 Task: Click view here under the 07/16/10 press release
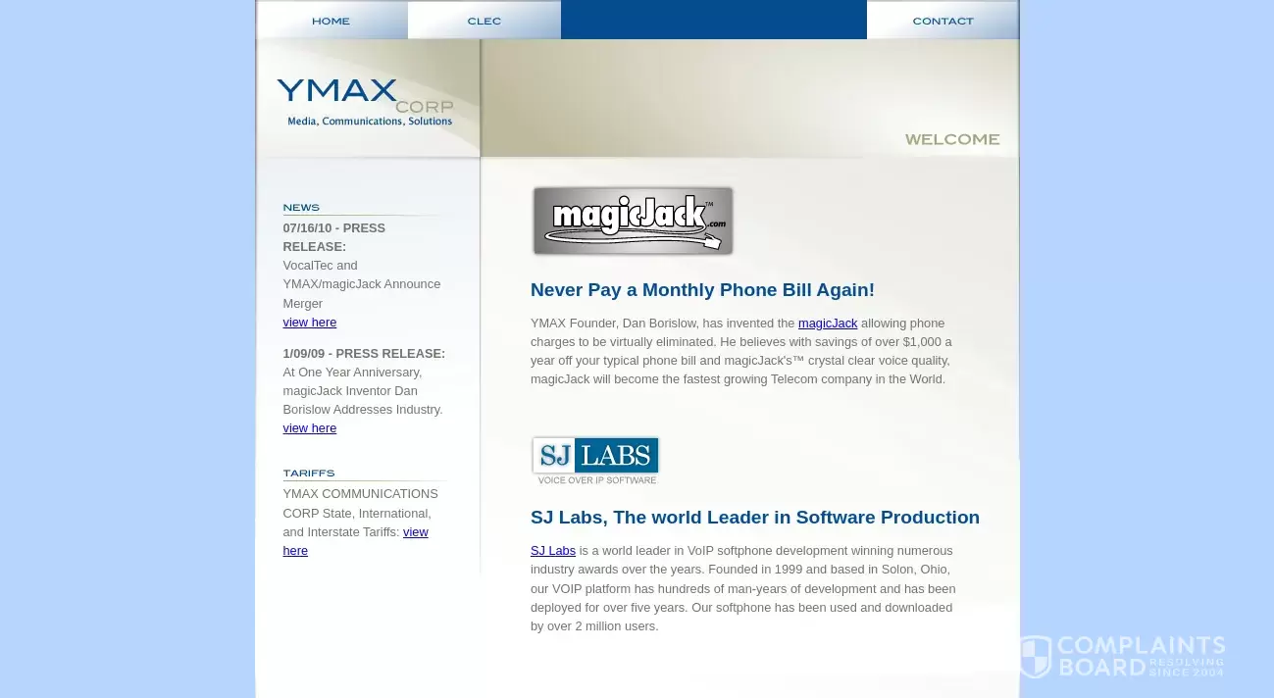click(309, 322)
